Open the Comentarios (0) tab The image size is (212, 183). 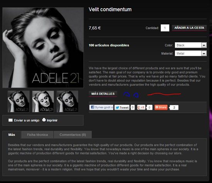(x=73, y=135)
